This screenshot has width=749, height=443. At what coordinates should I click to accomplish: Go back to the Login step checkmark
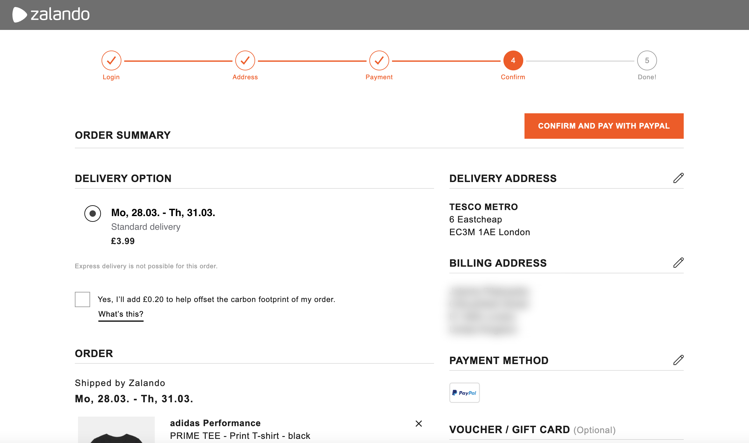(111, 60)
